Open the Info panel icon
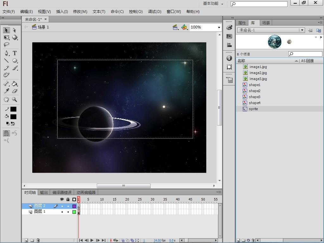Viewport: 324px width, 243px height. pos(229,58)
